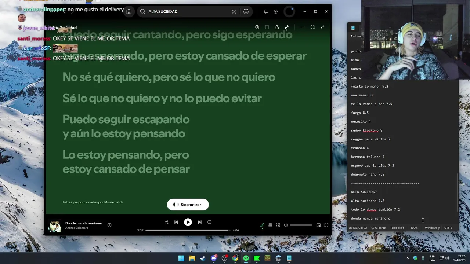Image resolution: width=470 pixels, height=264 pixels.
Task: Click Notepad line 'una señal 8'
Action: click(362, 95)
